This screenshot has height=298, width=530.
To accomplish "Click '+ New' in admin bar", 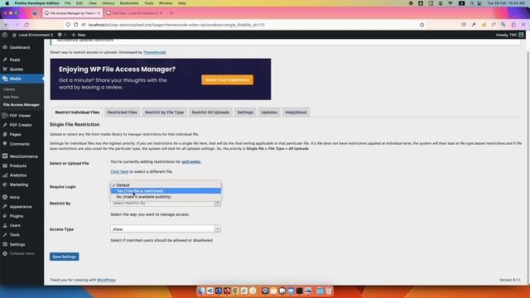I will pos(79,35).
